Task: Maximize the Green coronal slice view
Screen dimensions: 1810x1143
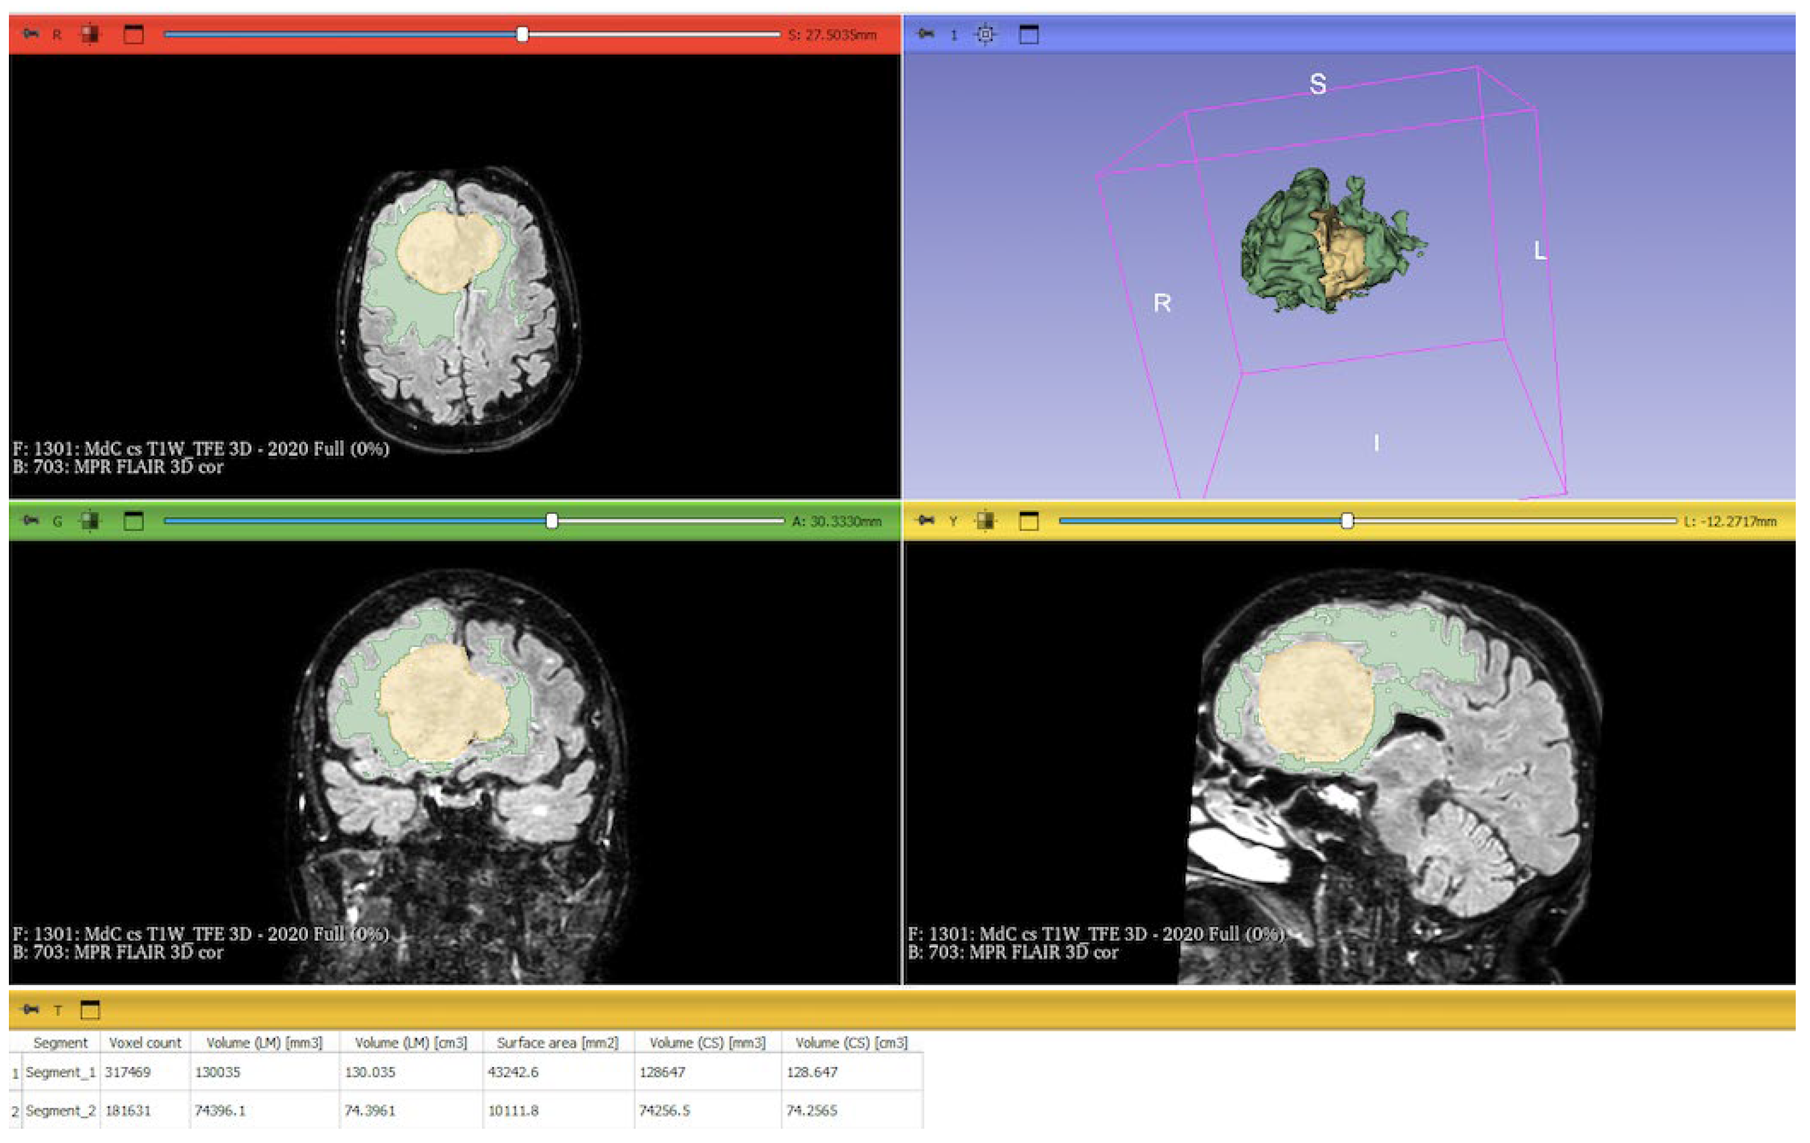Action: click(x=134, y=520)
